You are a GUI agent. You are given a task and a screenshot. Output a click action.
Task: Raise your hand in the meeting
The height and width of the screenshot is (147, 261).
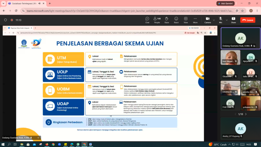tap(167, 20)
